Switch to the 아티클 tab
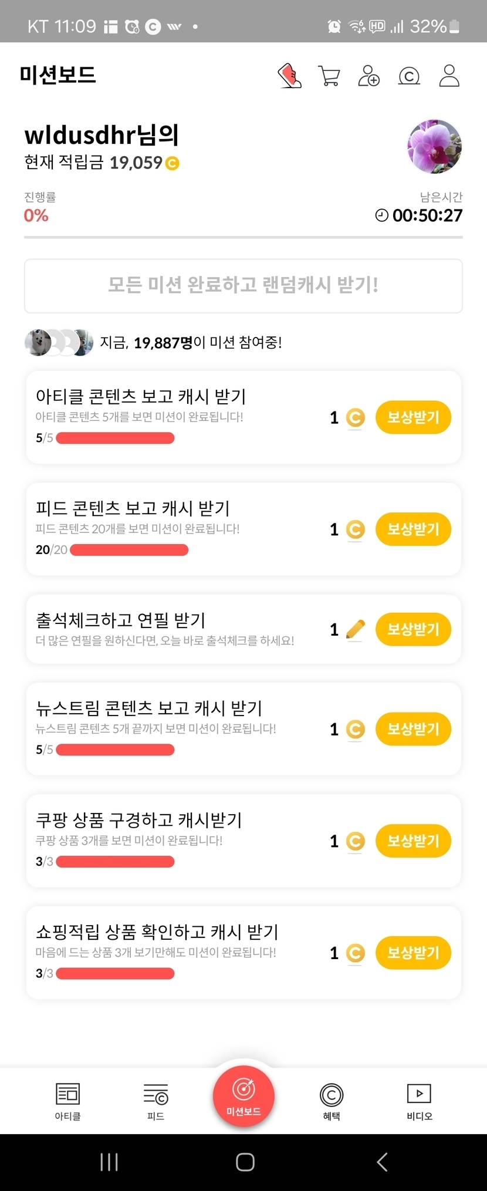The height and width of the screenshot is (1191, 487). tap(67, 1101)
